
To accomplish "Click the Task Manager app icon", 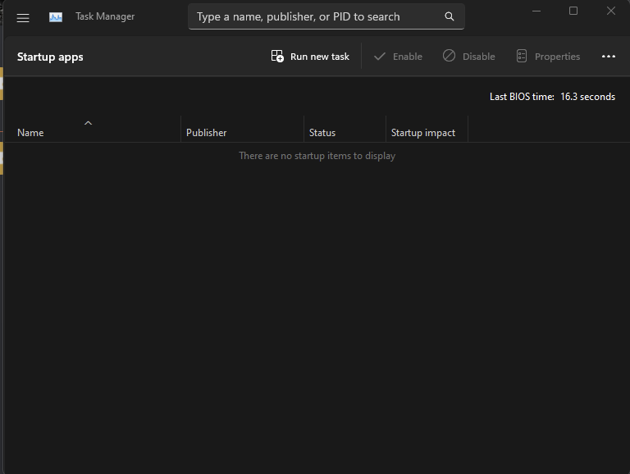I will coord(56,17).
